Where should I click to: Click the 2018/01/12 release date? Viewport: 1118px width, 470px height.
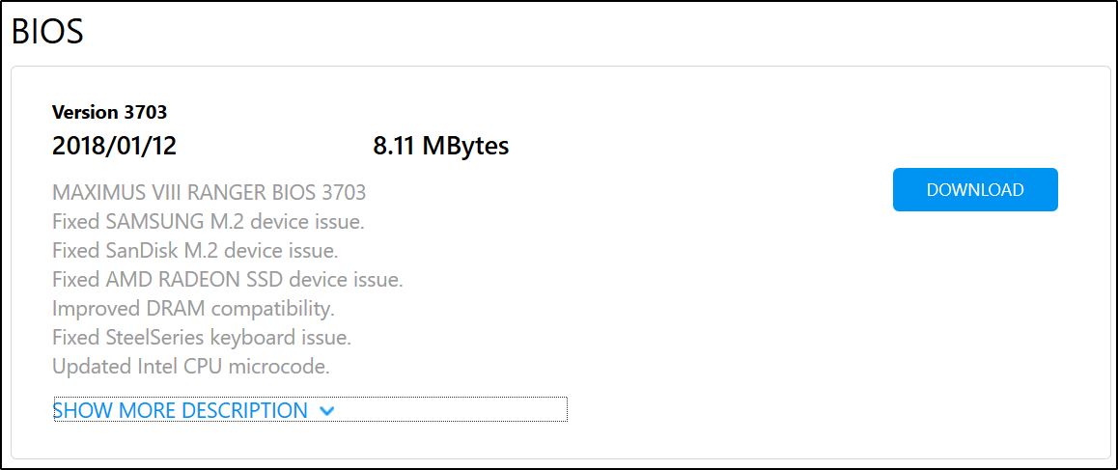tap(114, 147)
